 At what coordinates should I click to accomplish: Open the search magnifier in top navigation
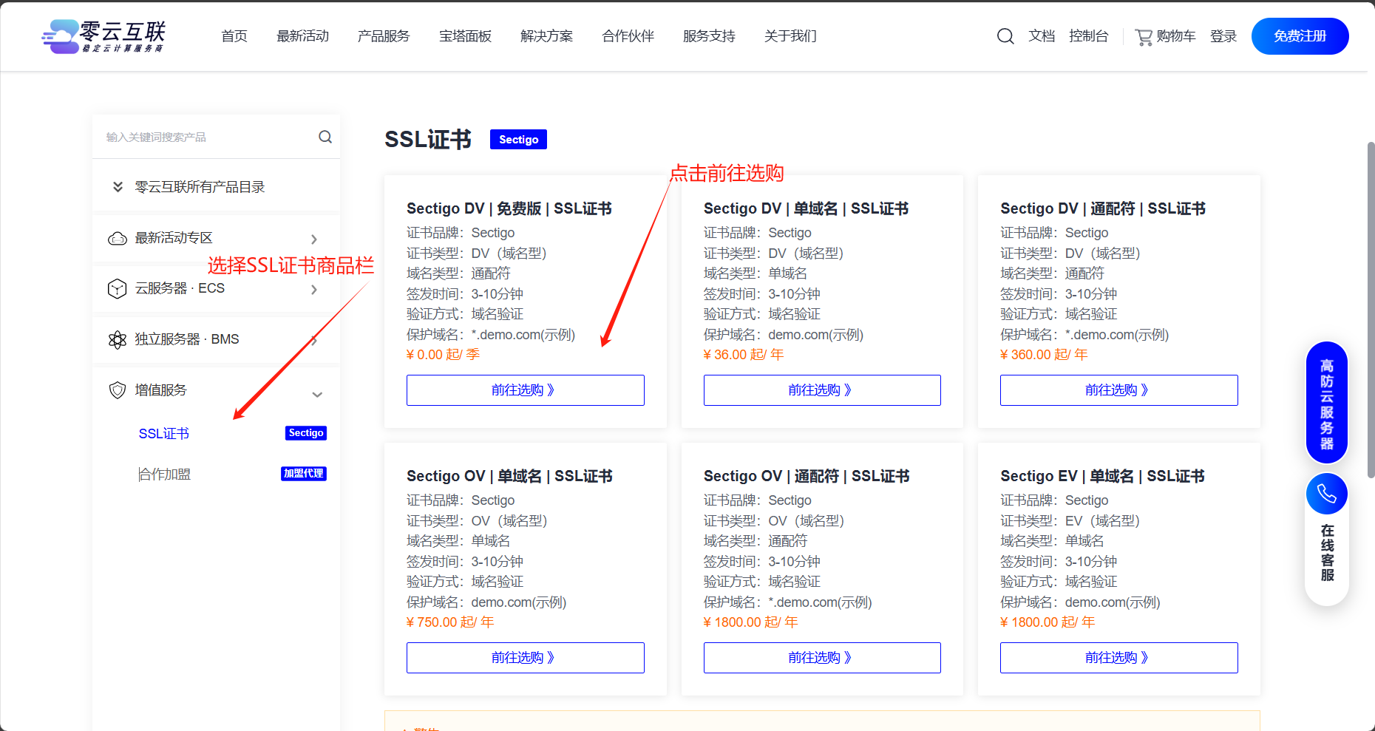[1005, 36]
